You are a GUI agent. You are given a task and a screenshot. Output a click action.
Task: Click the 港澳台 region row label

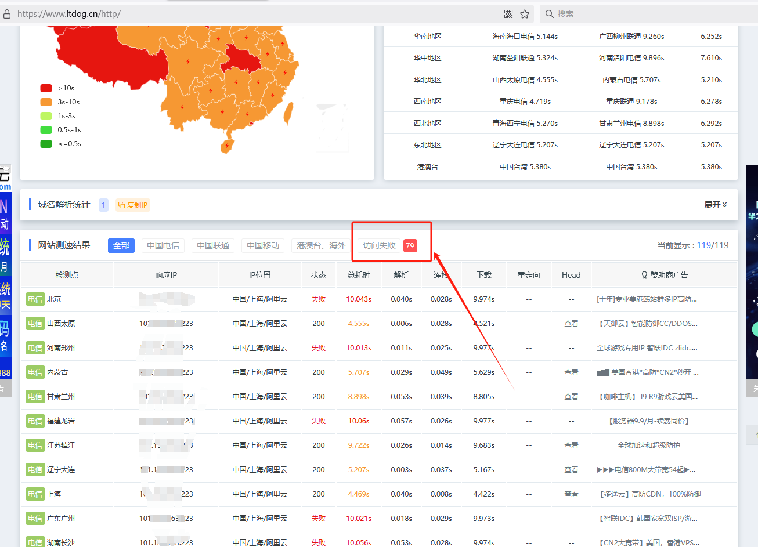point(428,167)
